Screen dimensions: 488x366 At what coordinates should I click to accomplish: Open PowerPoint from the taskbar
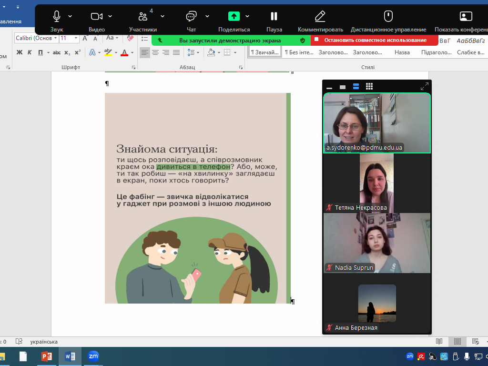[x=46, y=356]
